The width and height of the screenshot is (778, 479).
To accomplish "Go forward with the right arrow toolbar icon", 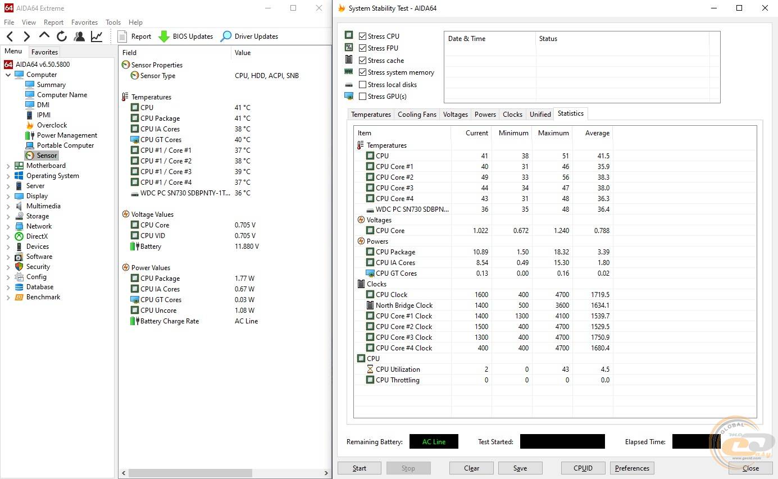I will (x=26, y=37).
